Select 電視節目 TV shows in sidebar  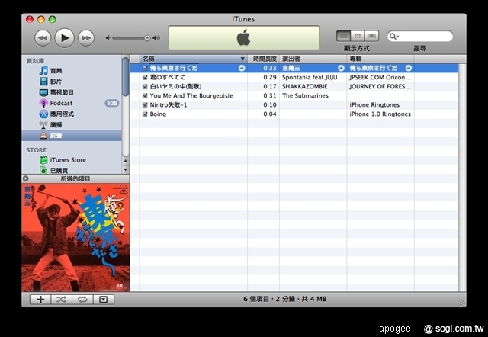(62, 92)
